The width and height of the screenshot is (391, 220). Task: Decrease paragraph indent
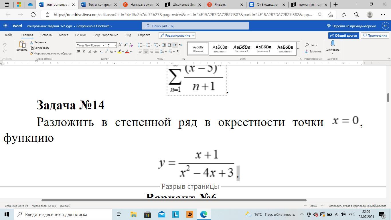[164, 45]
